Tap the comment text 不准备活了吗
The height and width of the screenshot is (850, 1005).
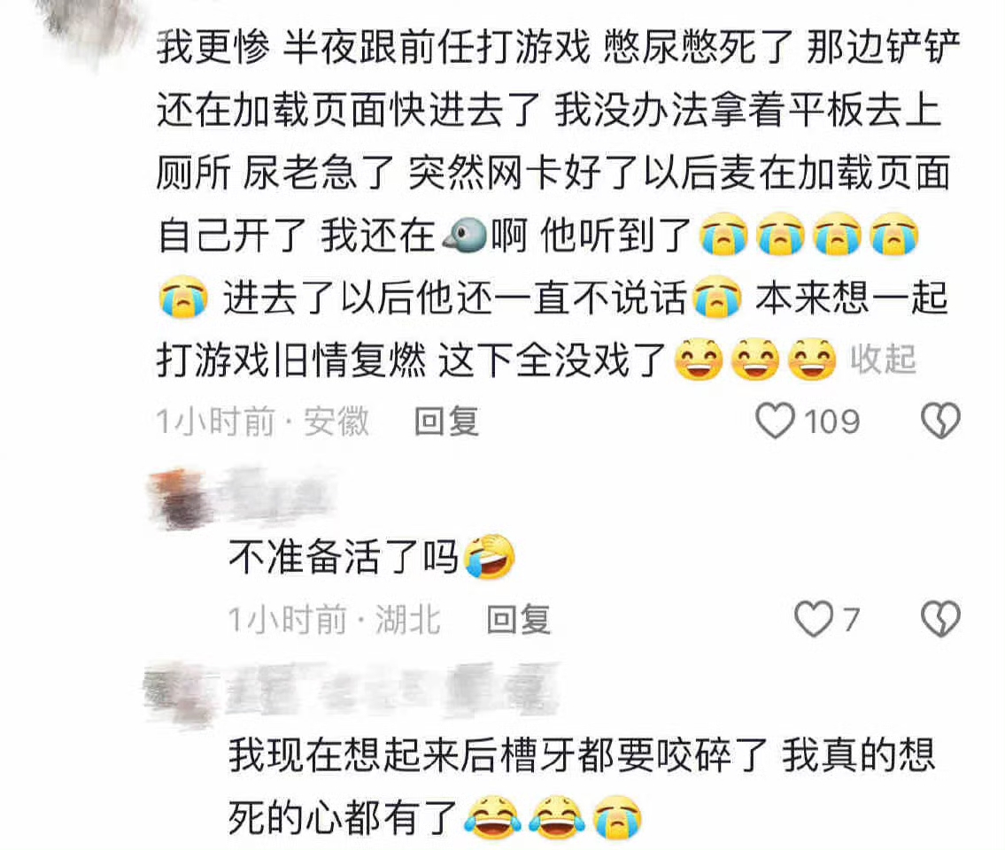tap(344, 556)
